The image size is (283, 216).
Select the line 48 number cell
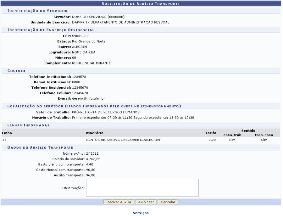click(x=4, y=140)
